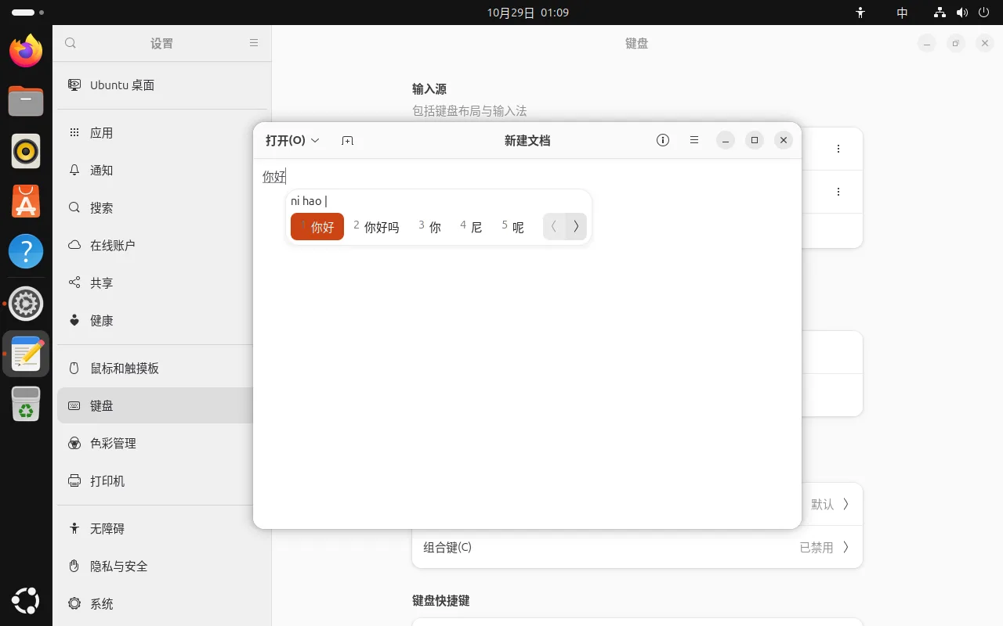Screen dimensions: 1003x626
Task: Go to previous page of pinyin candidates
Action: tap(554, 226)
